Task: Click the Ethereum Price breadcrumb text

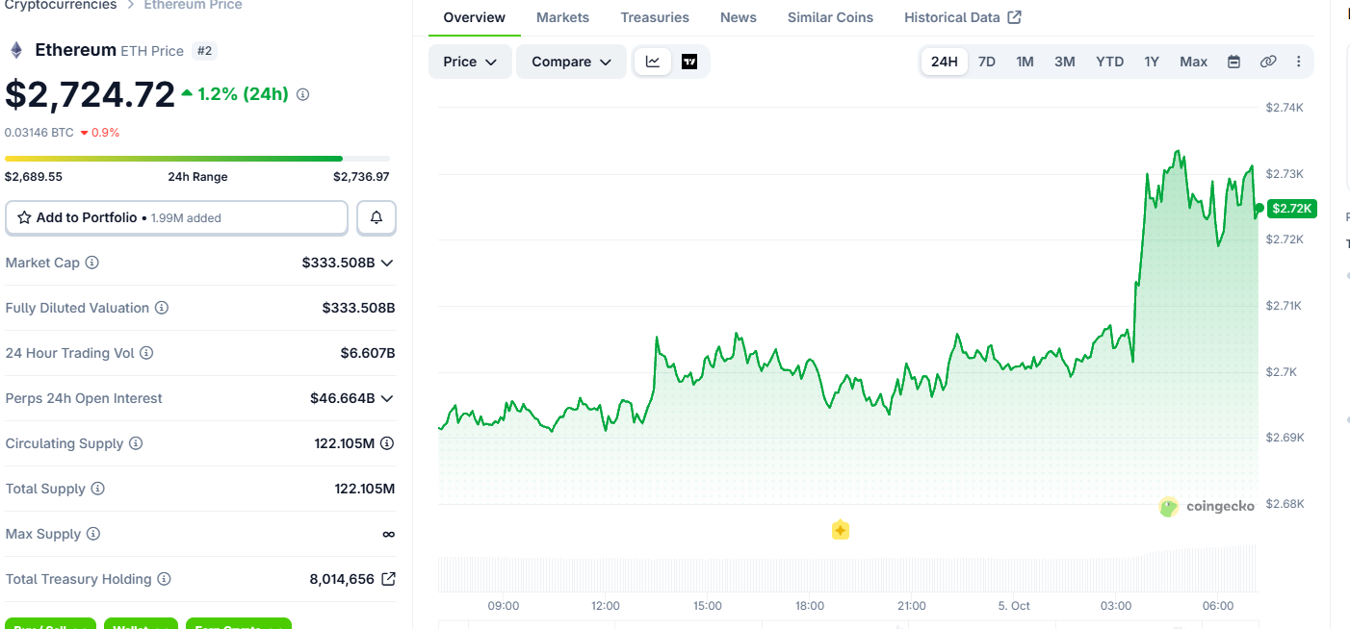Action: coord(193,5)
